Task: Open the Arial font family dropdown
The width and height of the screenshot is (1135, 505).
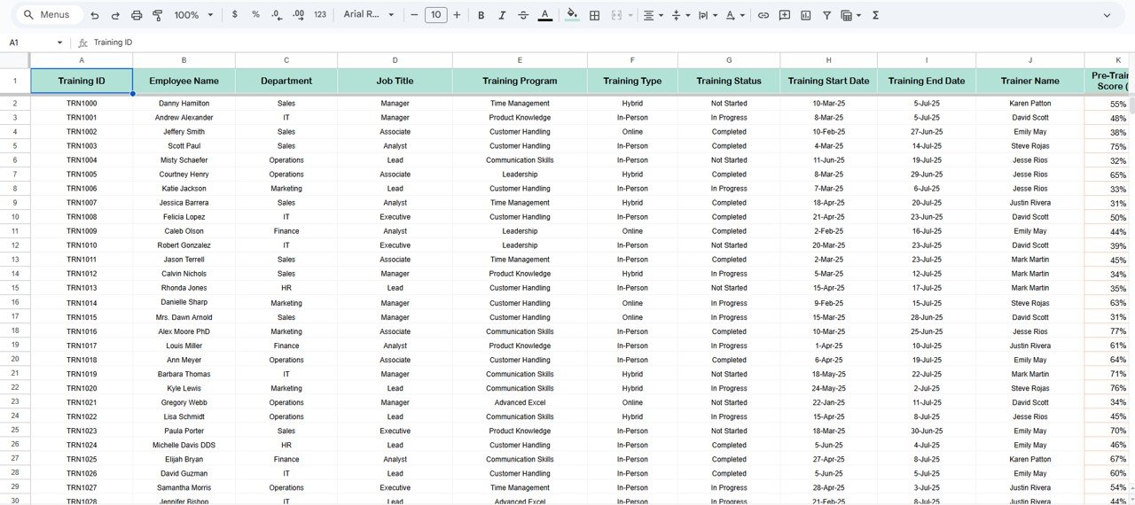Action: pos(369,15)
